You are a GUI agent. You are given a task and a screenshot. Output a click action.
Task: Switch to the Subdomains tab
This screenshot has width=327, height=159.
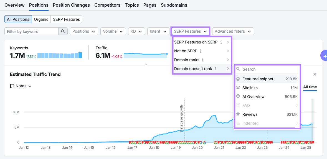[174, 5]
